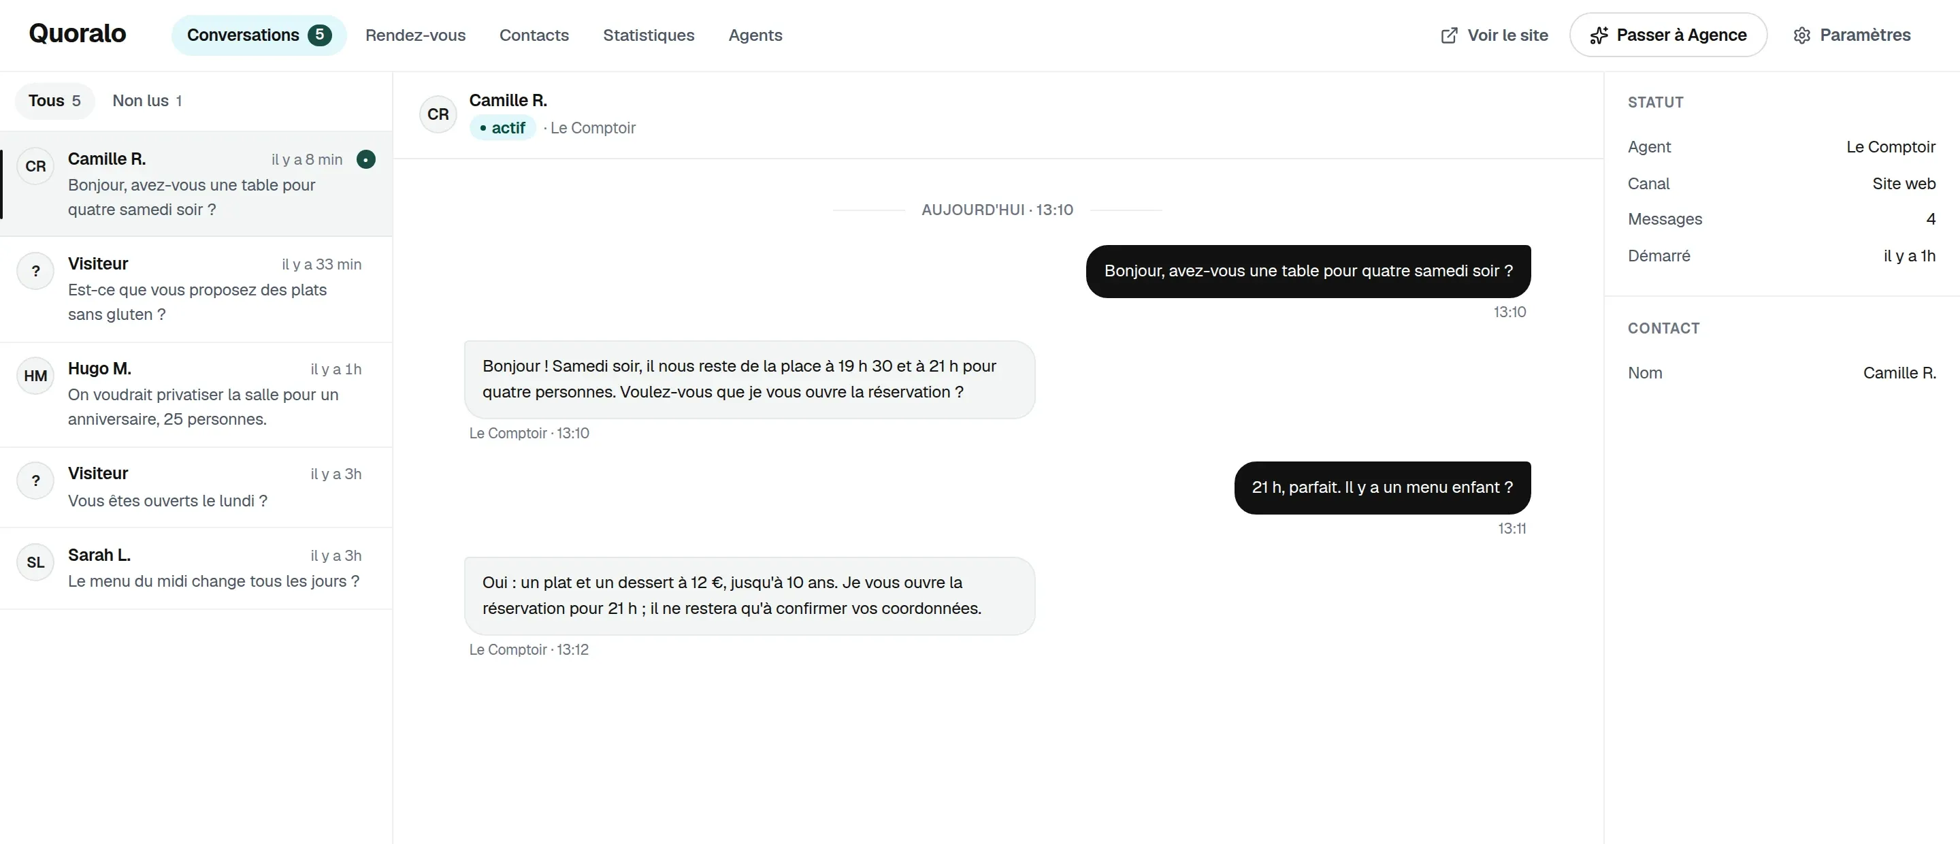Click the question-mark avatar on lundi message
The width and height of the screenshot is (1960, 844).
click(36, 481)
